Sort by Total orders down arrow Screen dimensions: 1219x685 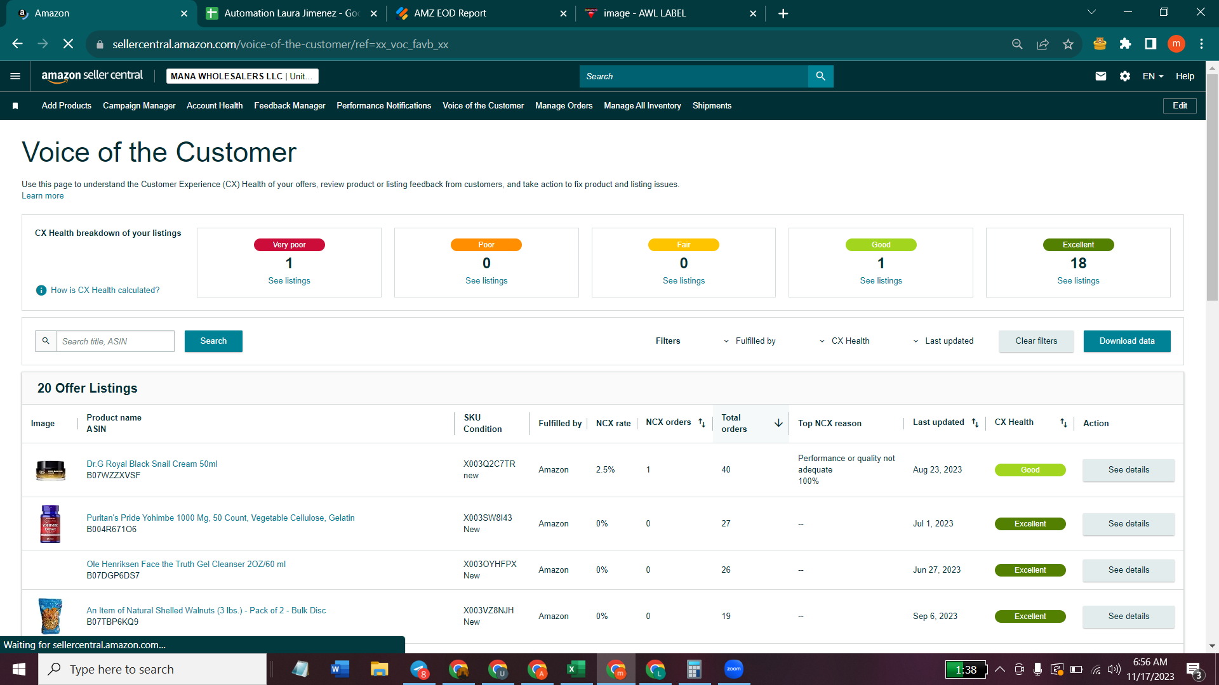(778, 423)
